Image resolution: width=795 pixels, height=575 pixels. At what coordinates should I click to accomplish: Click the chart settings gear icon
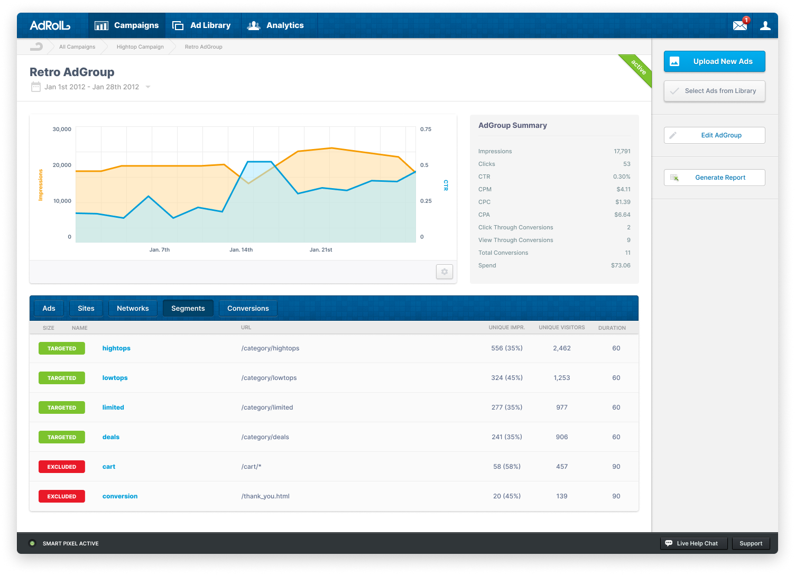[444, 272]
